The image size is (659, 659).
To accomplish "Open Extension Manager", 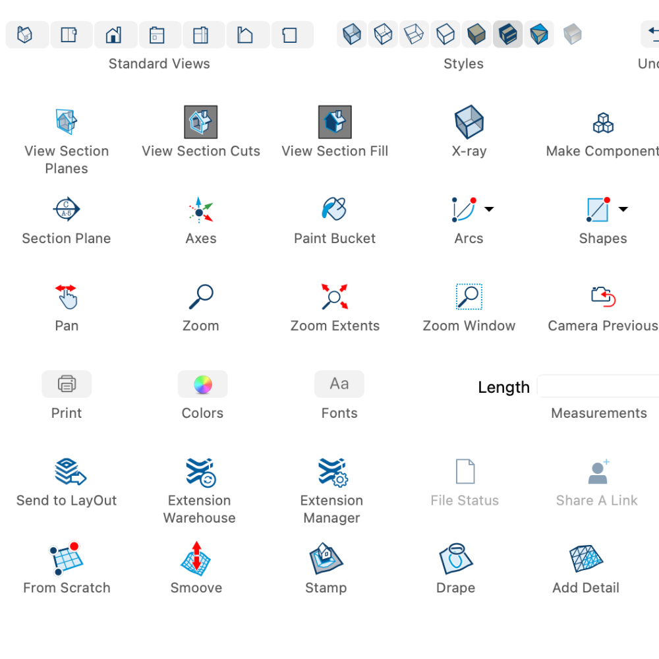I will point(333,473).
